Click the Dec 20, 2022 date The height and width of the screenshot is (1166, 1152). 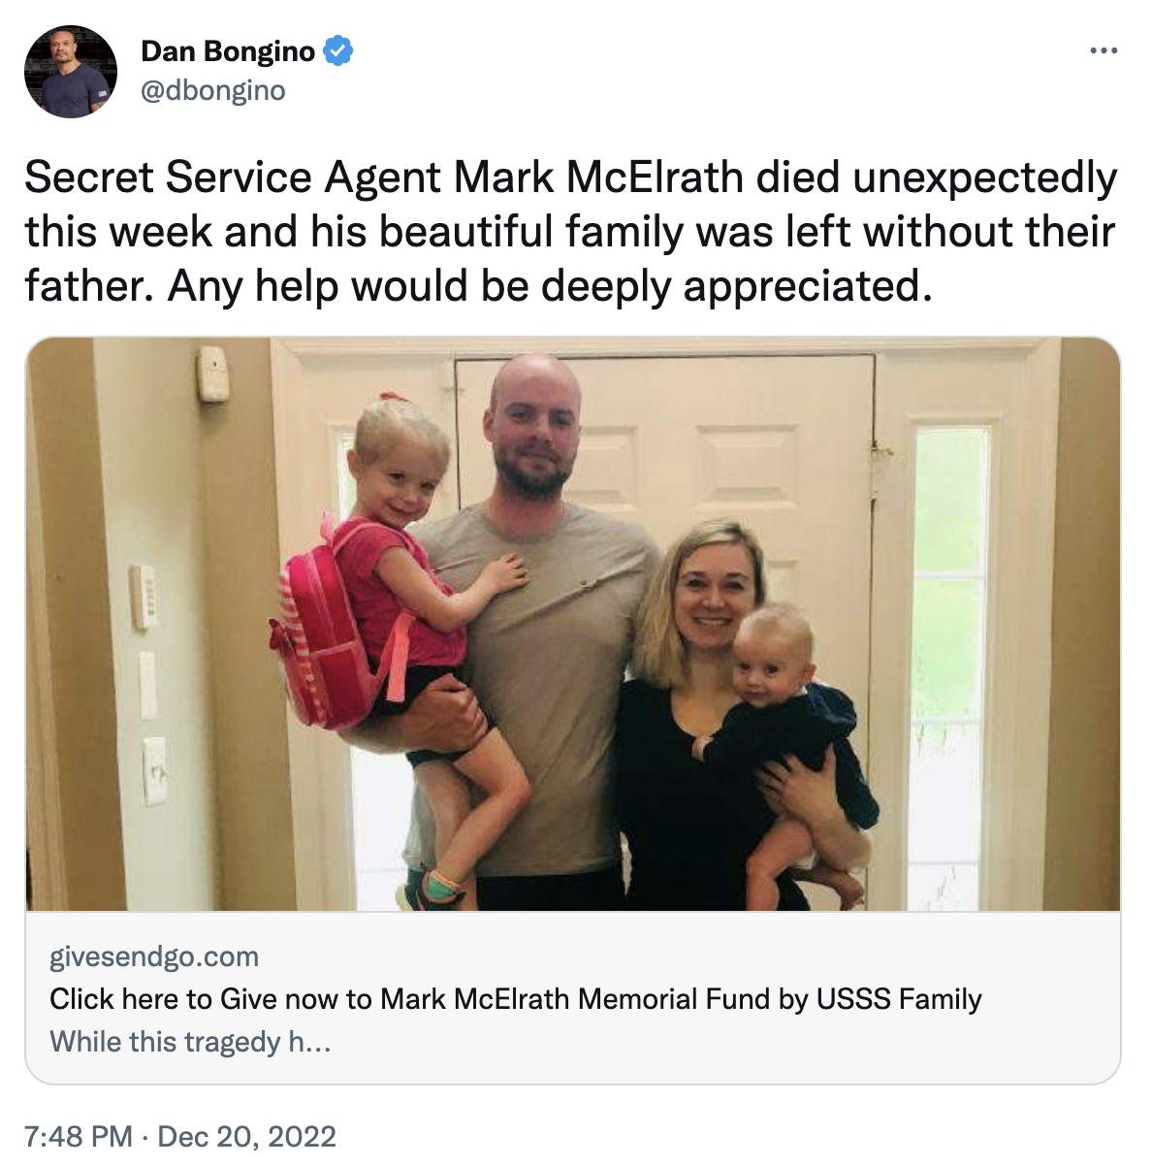click(x=246, y=1136)
